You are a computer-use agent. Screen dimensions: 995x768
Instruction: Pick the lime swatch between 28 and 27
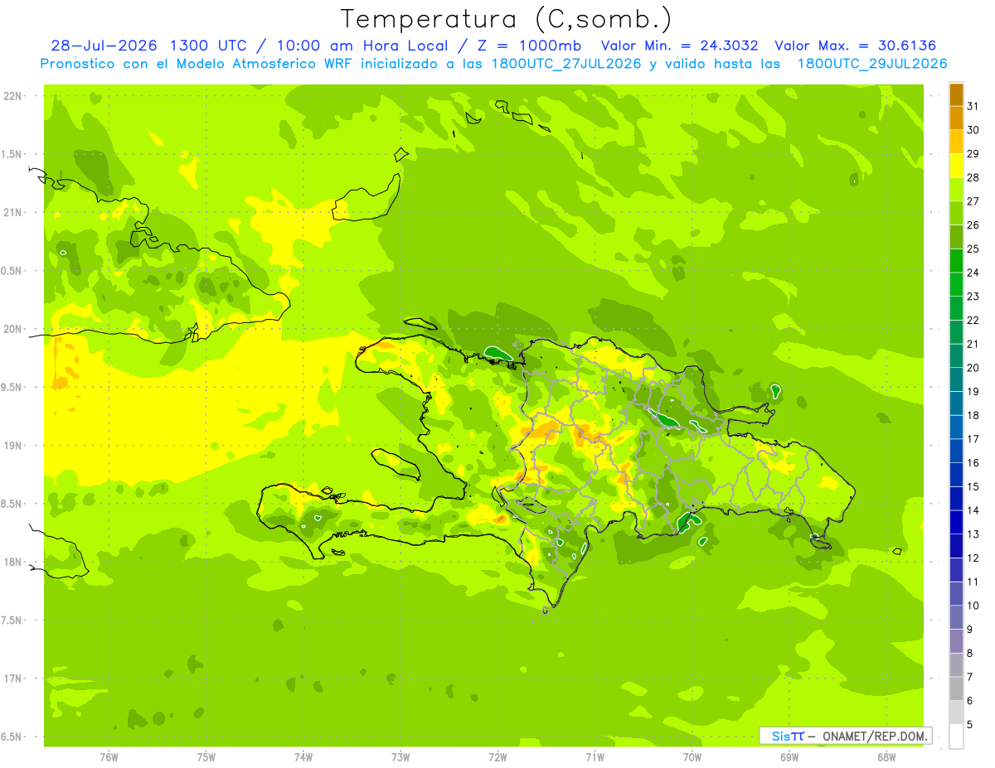[x=956, y=190]
